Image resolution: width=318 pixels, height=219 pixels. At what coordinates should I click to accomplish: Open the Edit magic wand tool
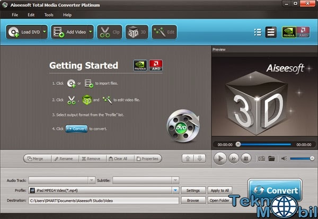click(164, 32)
